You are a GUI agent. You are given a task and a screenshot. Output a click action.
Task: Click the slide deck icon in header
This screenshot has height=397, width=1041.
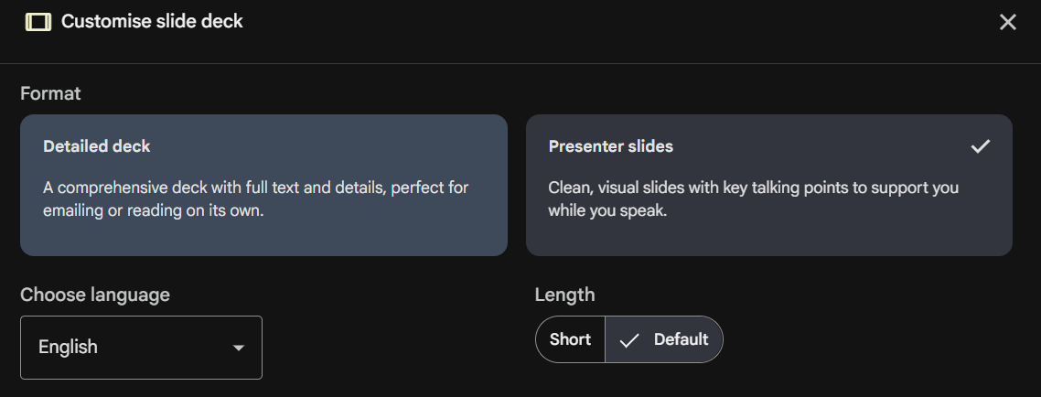click(x=38, y=22)
